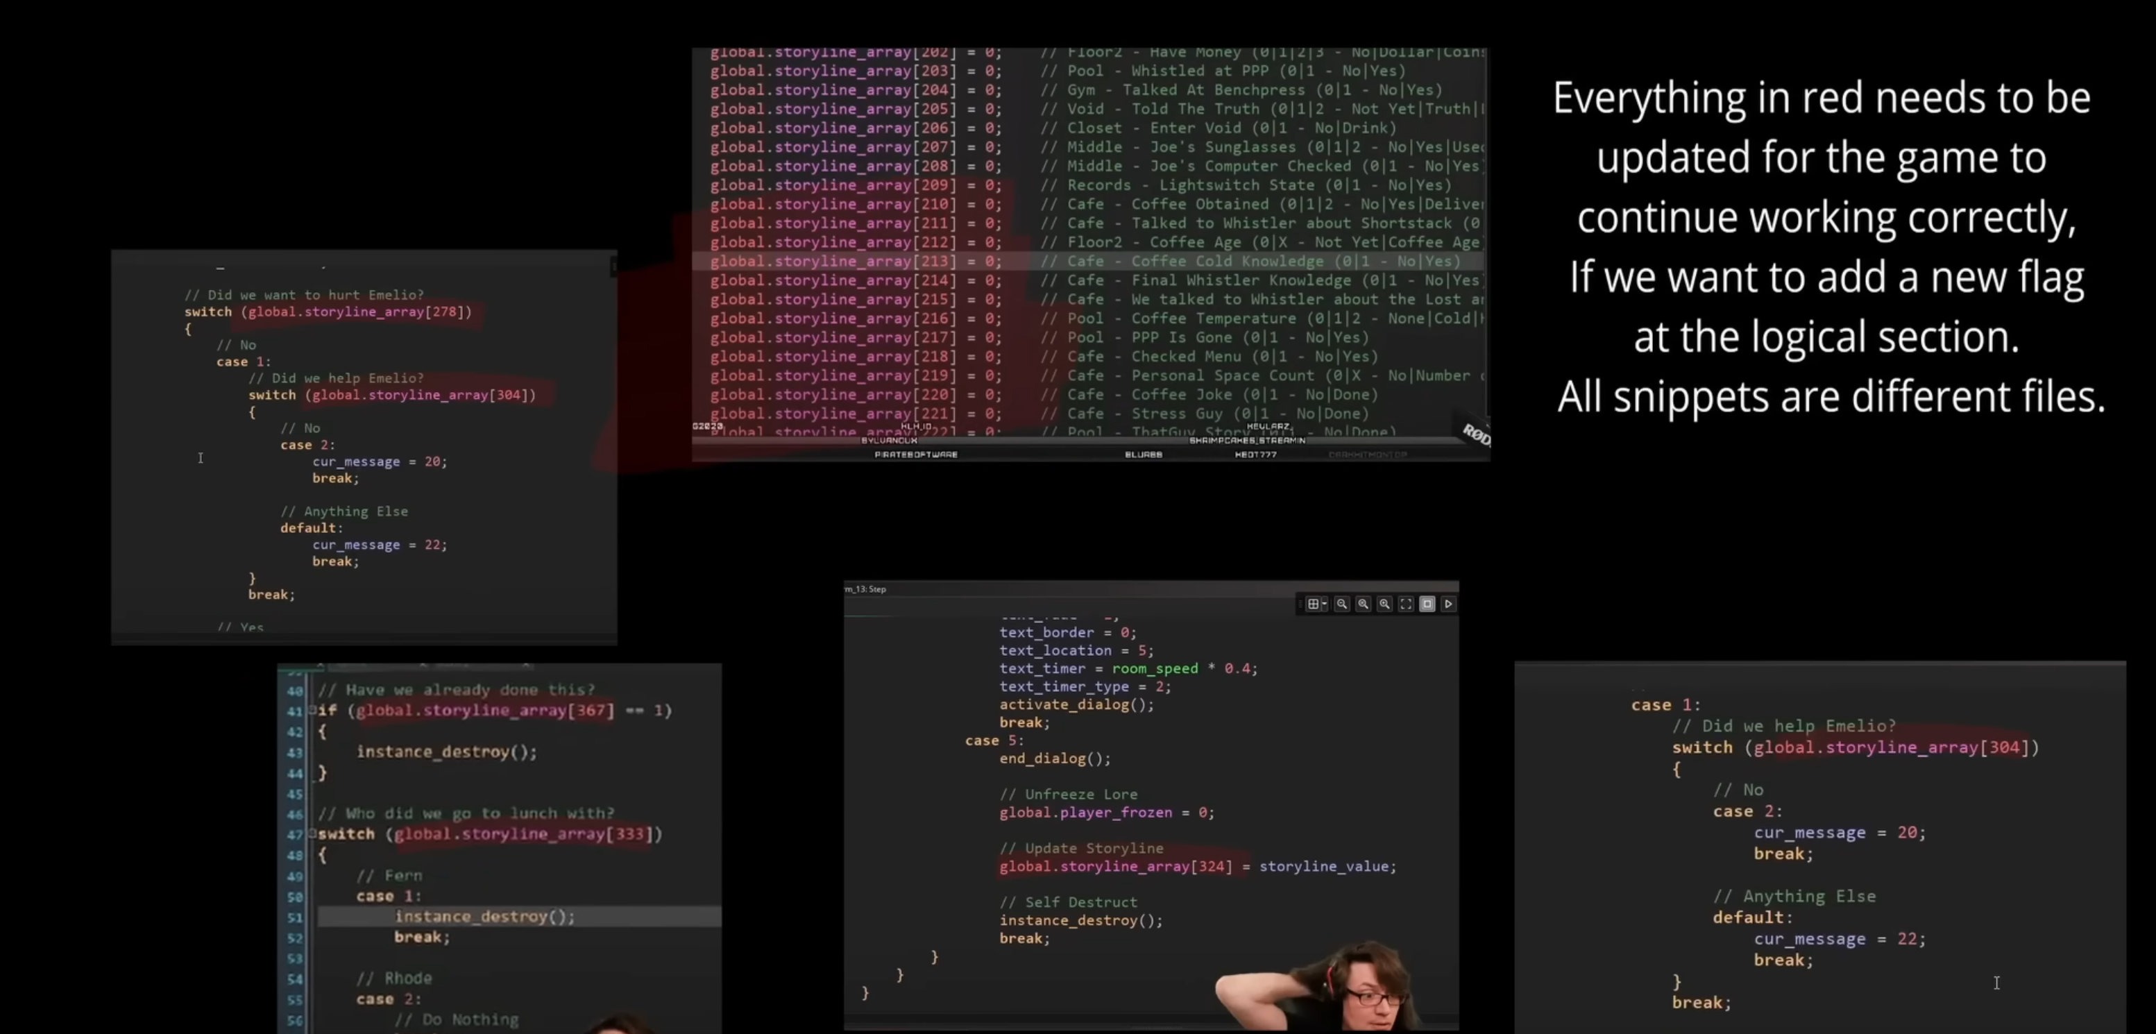Image resolution: width=2156 pixels, height=1034 pixels.
Task: Click 'text_location = 5;' line
Action: tap(1076, 650)
